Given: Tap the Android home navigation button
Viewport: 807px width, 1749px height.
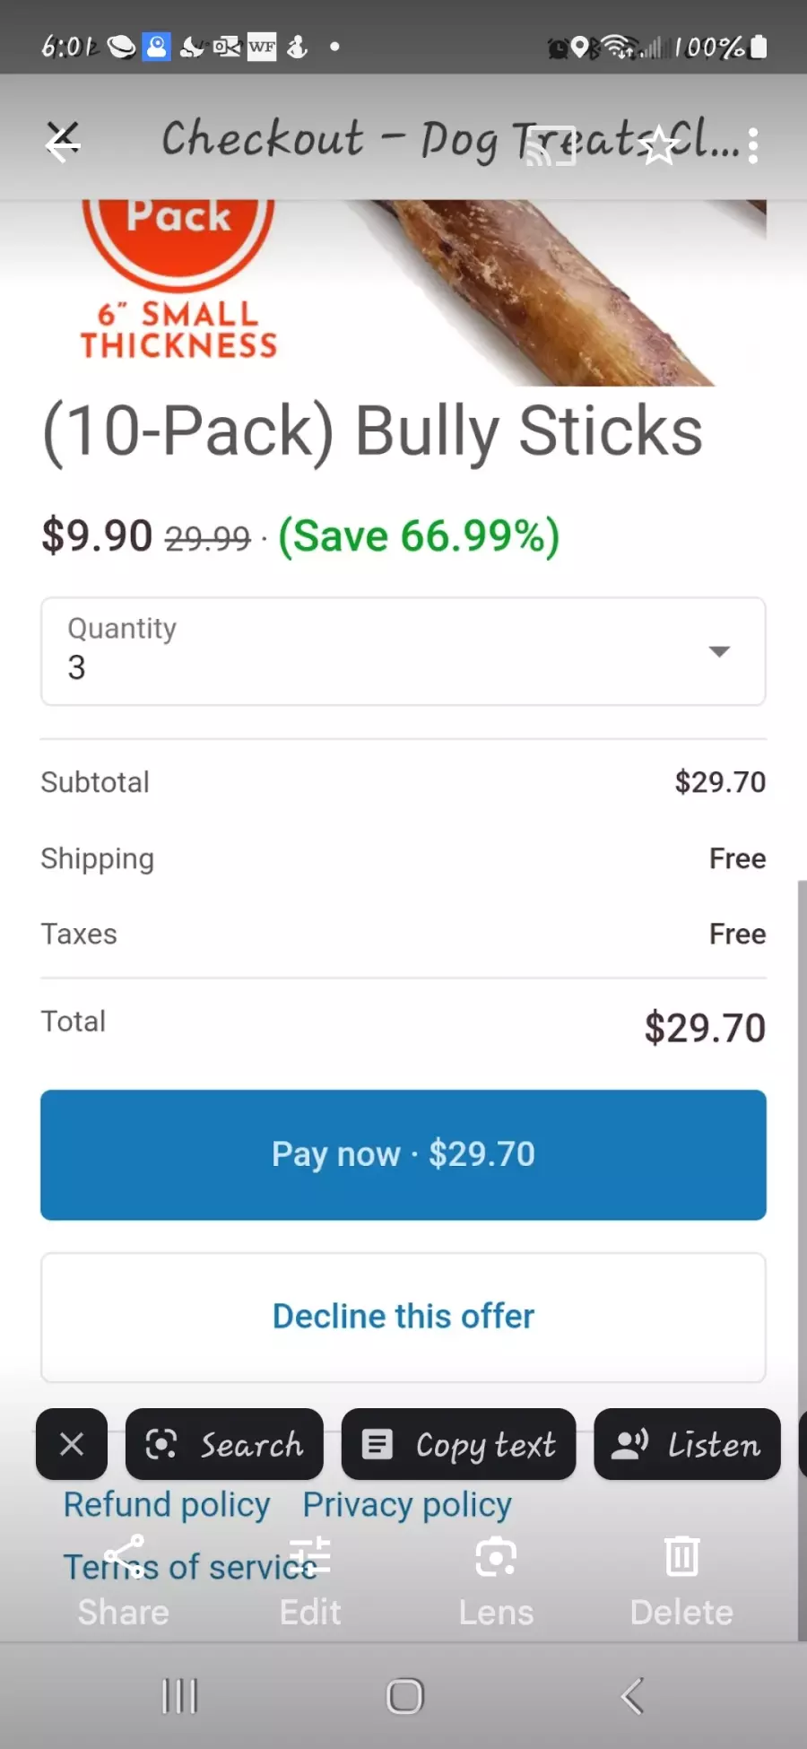Looking at the screenshot, I should (x=404, y=1696).
